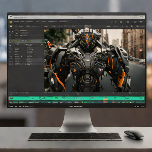Expand the third item in left panel list

pos(23,35)
